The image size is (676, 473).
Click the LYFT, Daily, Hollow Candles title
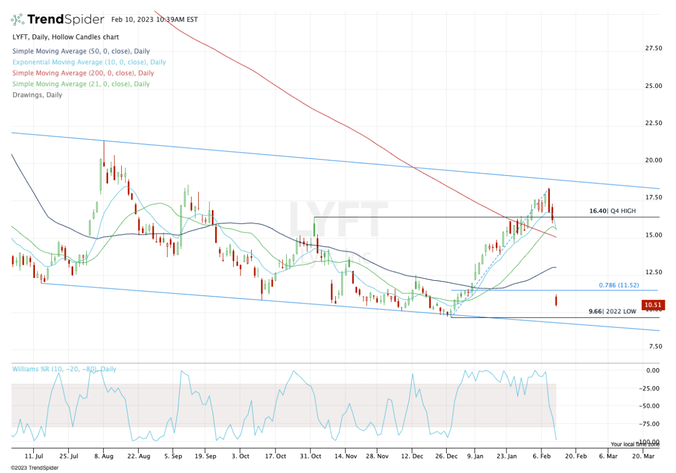click(65, 37)
